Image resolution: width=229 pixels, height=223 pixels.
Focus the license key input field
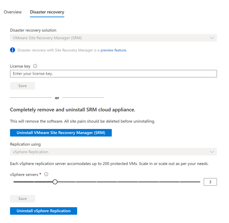click(113, 74)
